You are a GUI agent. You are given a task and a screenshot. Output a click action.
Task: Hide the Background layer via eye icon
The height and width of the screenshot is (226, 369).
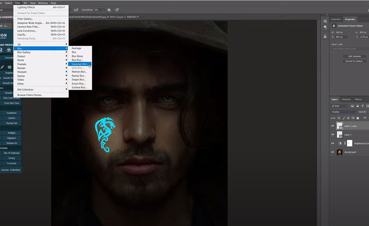click(x=333, y=152)
